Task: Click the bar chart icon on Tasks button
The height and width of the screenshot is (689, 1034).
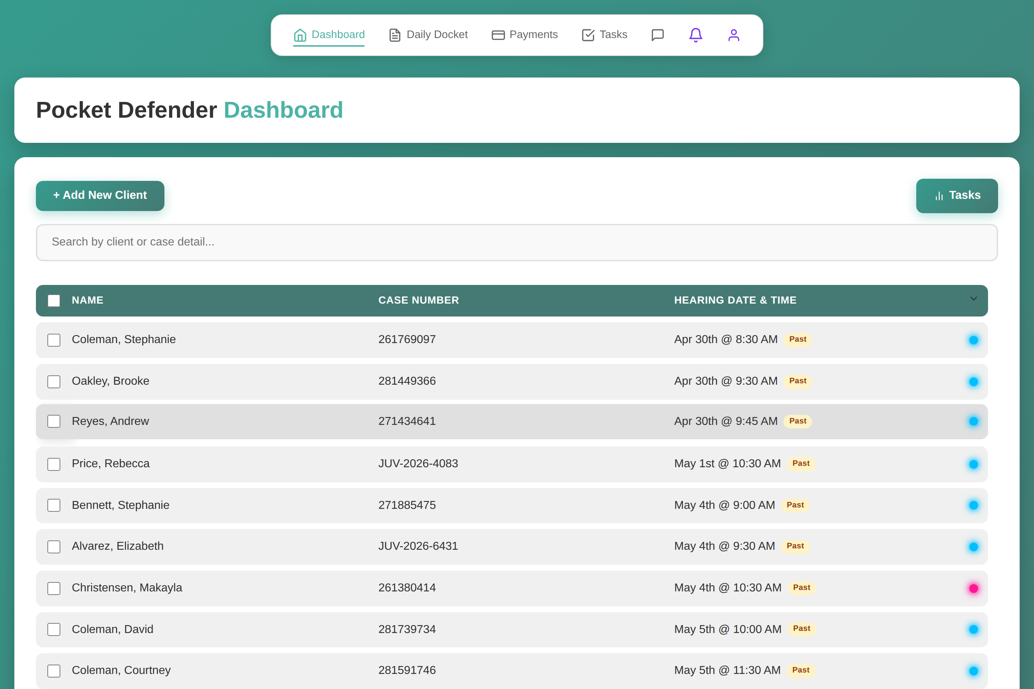Action: point(939,196)
